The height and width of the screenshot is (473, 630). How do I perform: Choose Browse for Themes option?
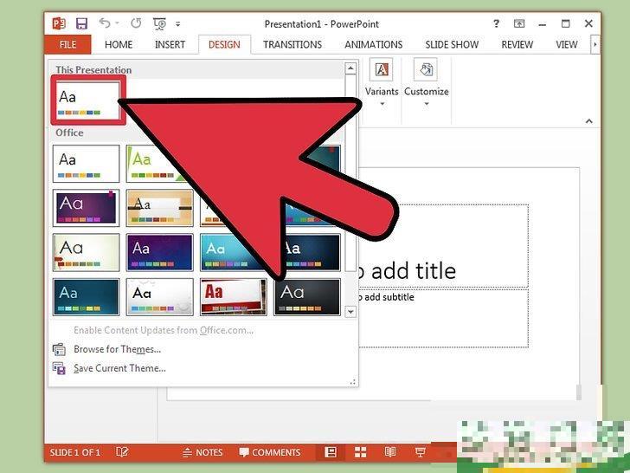pyautogui.click(x=117, y=349)
